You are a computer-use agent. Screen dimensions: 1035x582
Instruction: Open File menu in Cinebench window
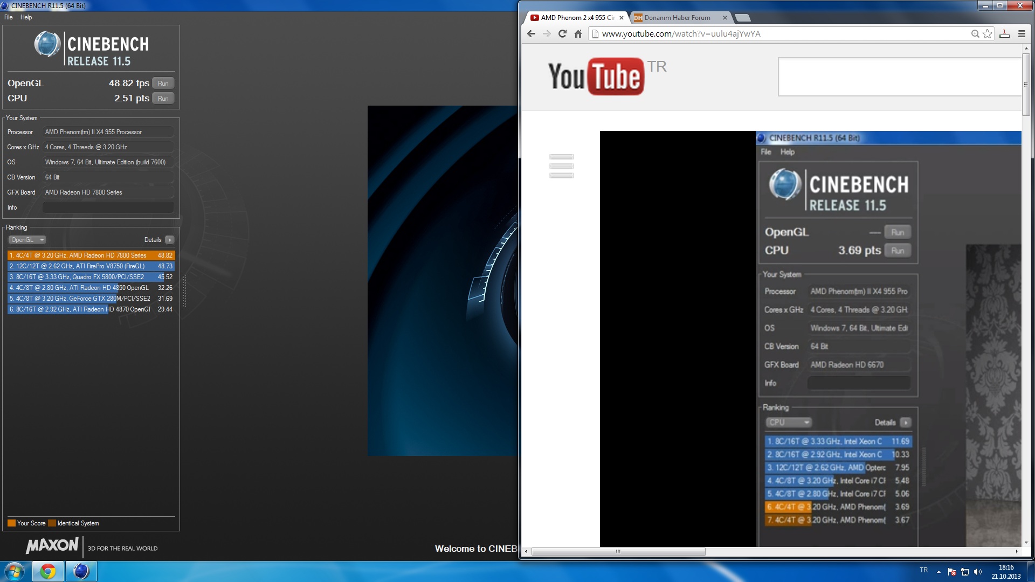[x=8, y=17]
